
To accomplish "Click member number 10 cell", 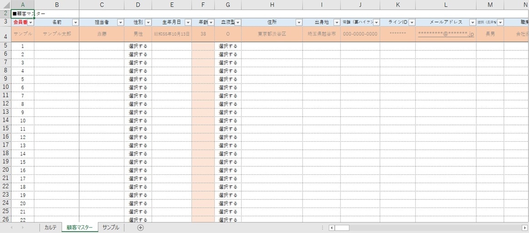I will 23,120.
